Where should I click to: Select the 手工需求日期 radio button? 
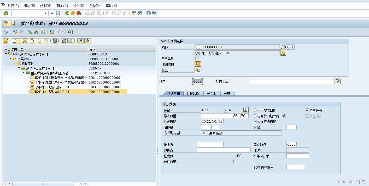tap(255, 110)
